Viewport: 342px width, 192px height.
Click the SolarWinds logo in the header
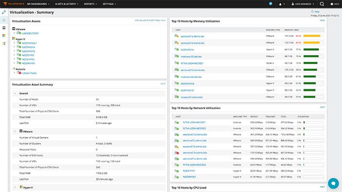click(x=14, y=4)
